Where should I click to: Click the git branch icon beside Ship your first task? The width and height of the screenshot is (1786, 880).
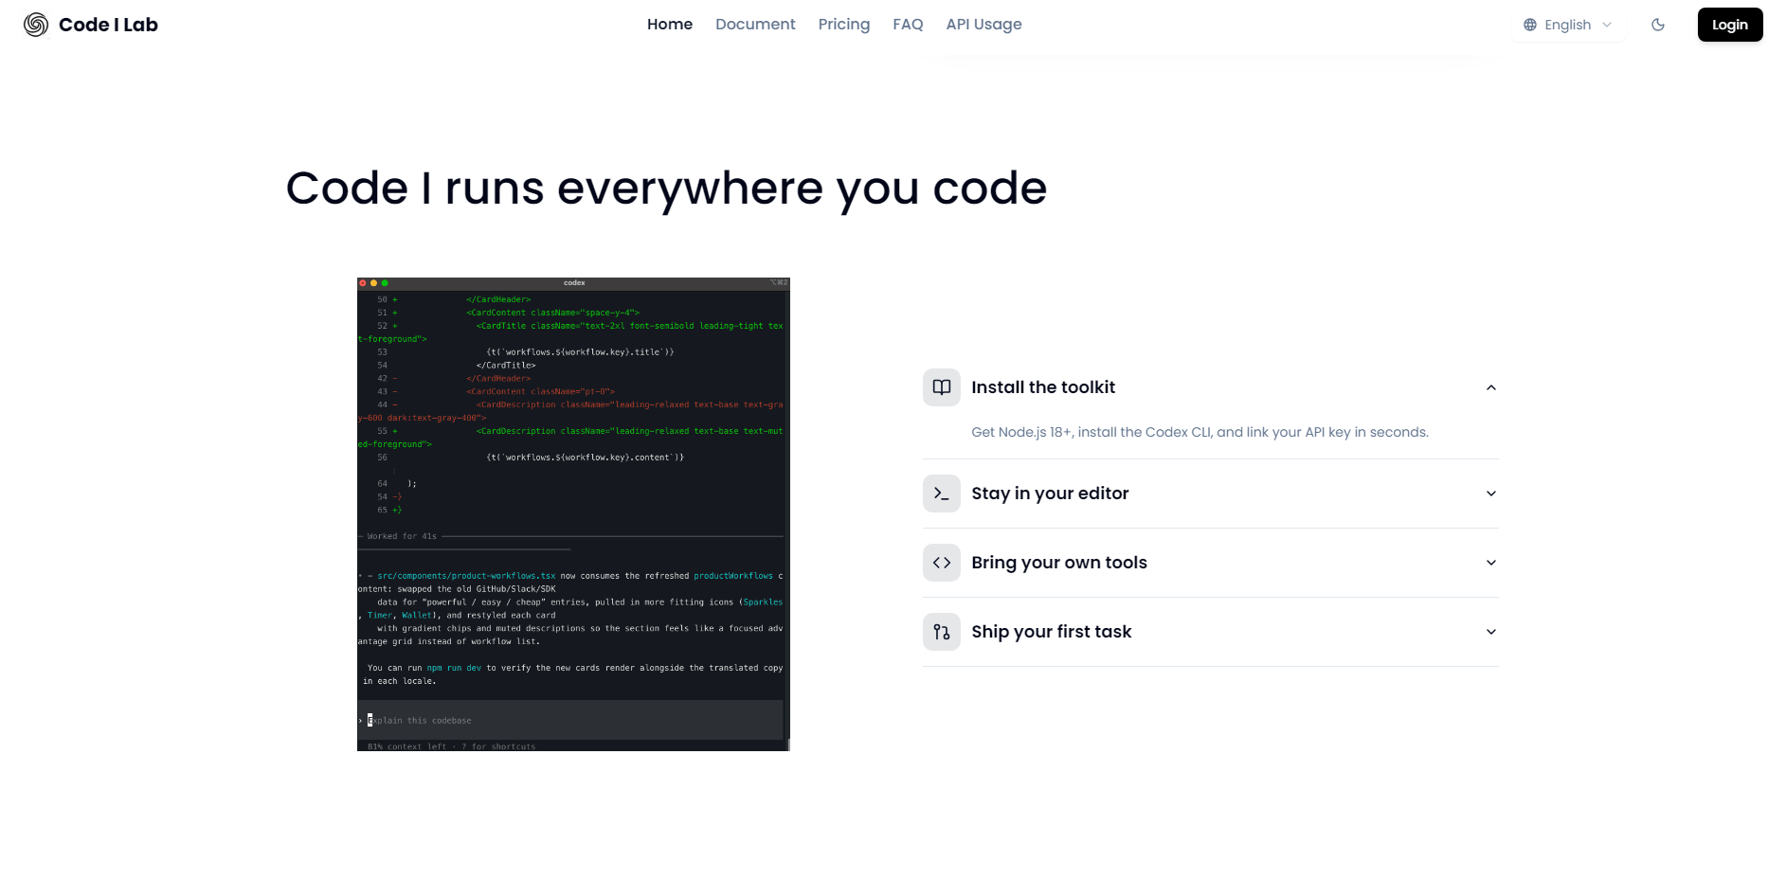coord(941,631)
